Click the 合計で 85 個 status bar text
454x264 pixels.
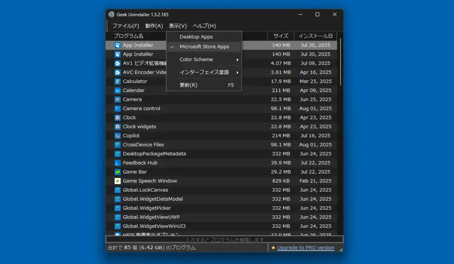point(152,248)
